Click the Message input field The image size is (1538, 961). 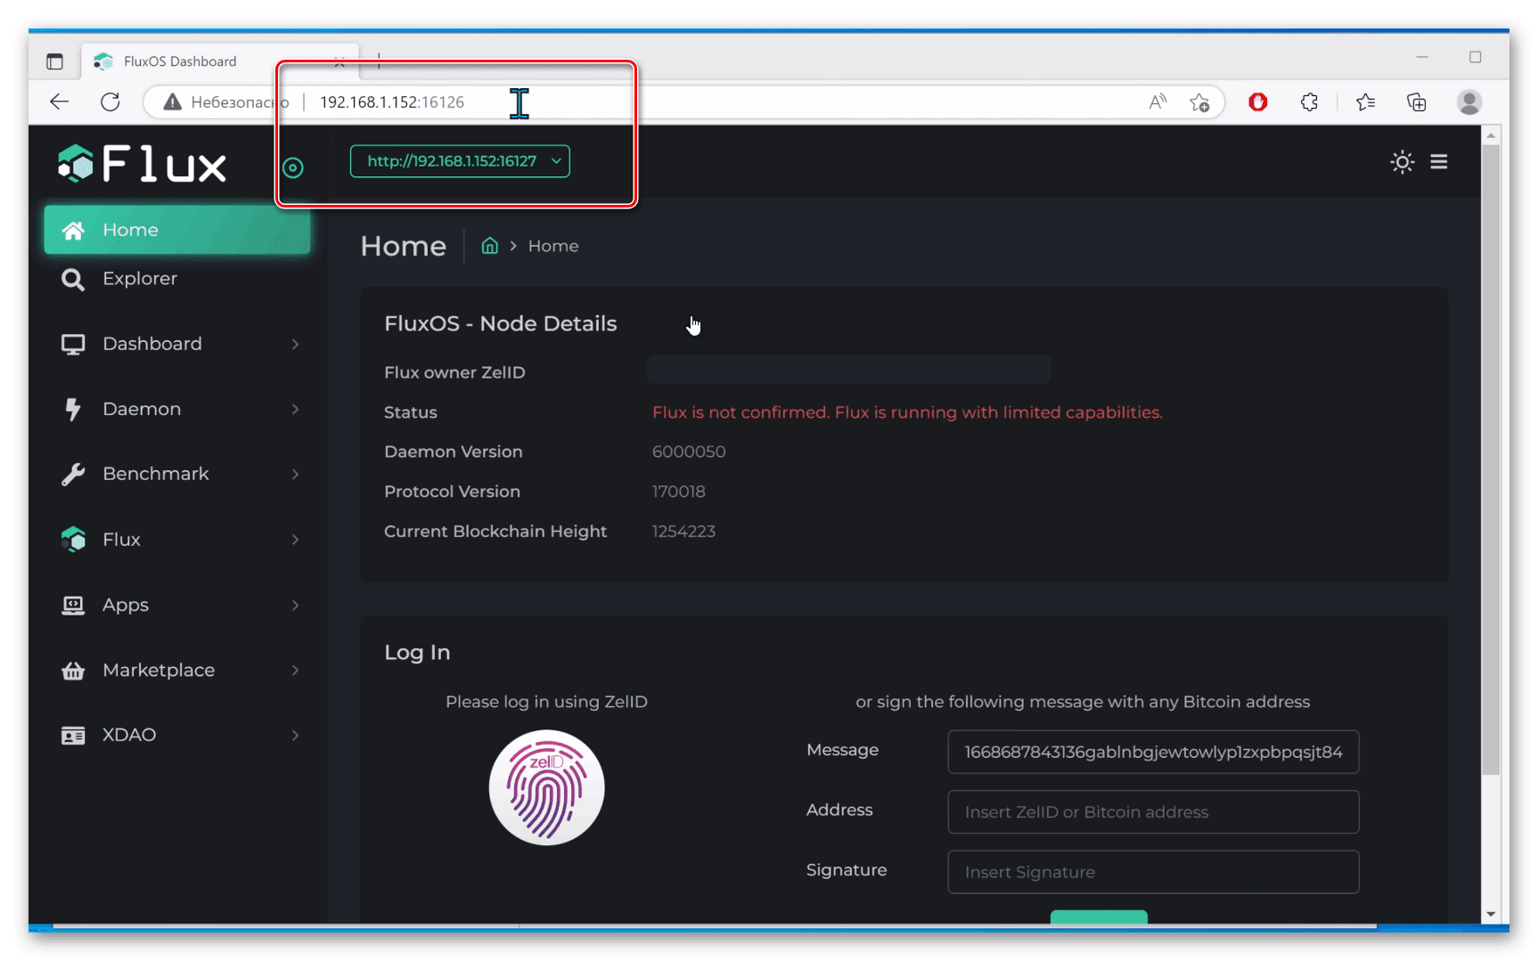pos(1153,752)
